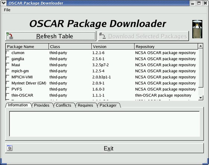Click the small icon on the Exit bar

click(10, 148)
